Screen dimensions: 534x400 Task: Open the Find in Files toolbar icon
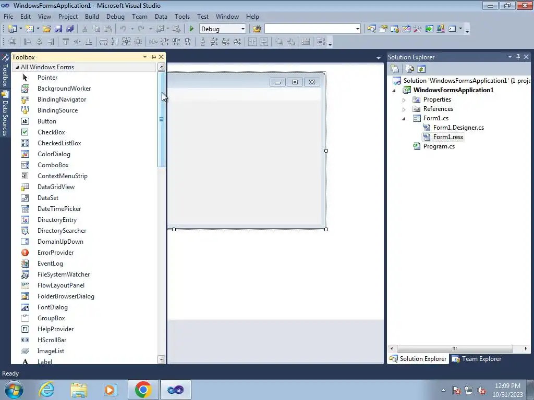pos(257,29)
